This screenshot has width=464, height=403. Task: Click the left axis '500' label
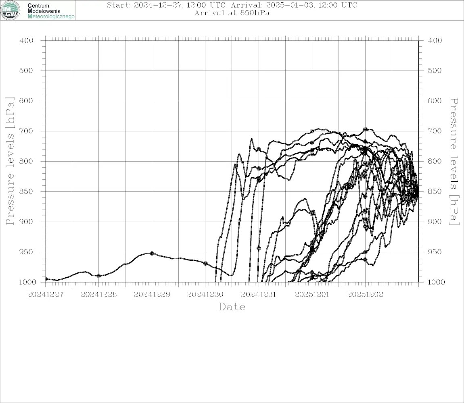26,71
